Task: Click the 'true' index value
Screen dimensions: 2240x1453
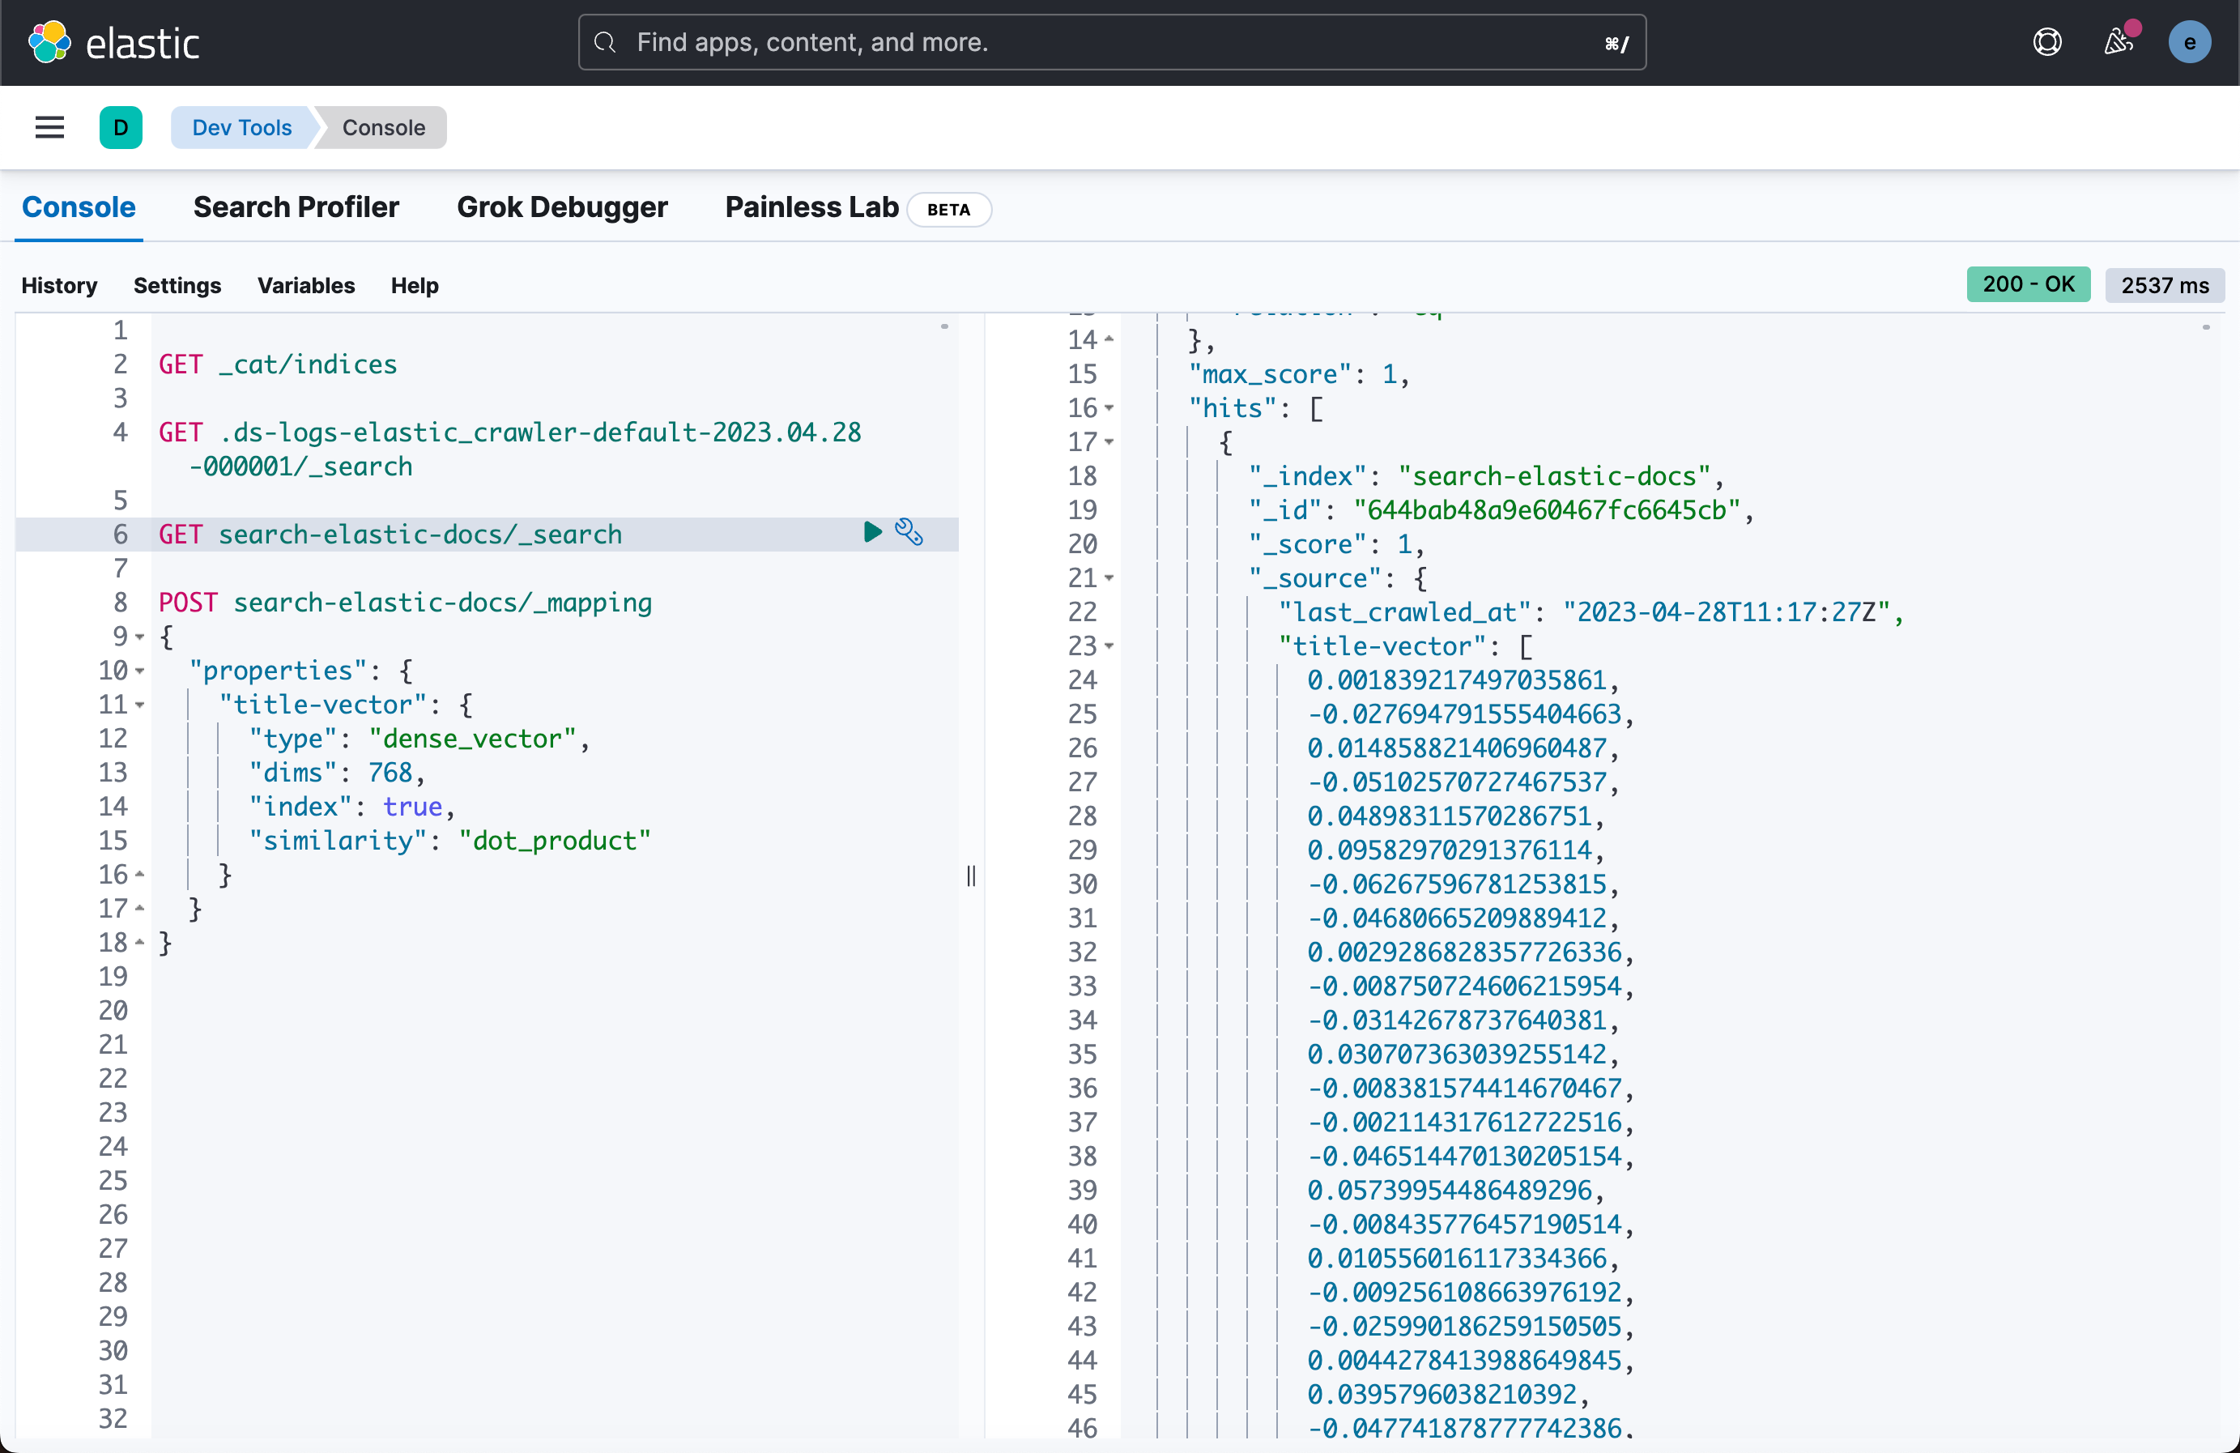Action: (412, 807)
